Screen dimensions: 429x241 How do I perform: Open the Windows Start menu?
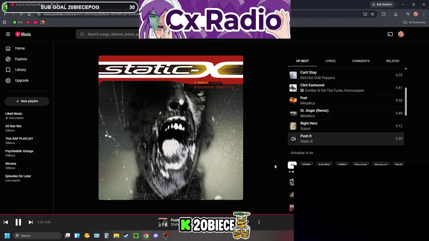tap(7, 236)
